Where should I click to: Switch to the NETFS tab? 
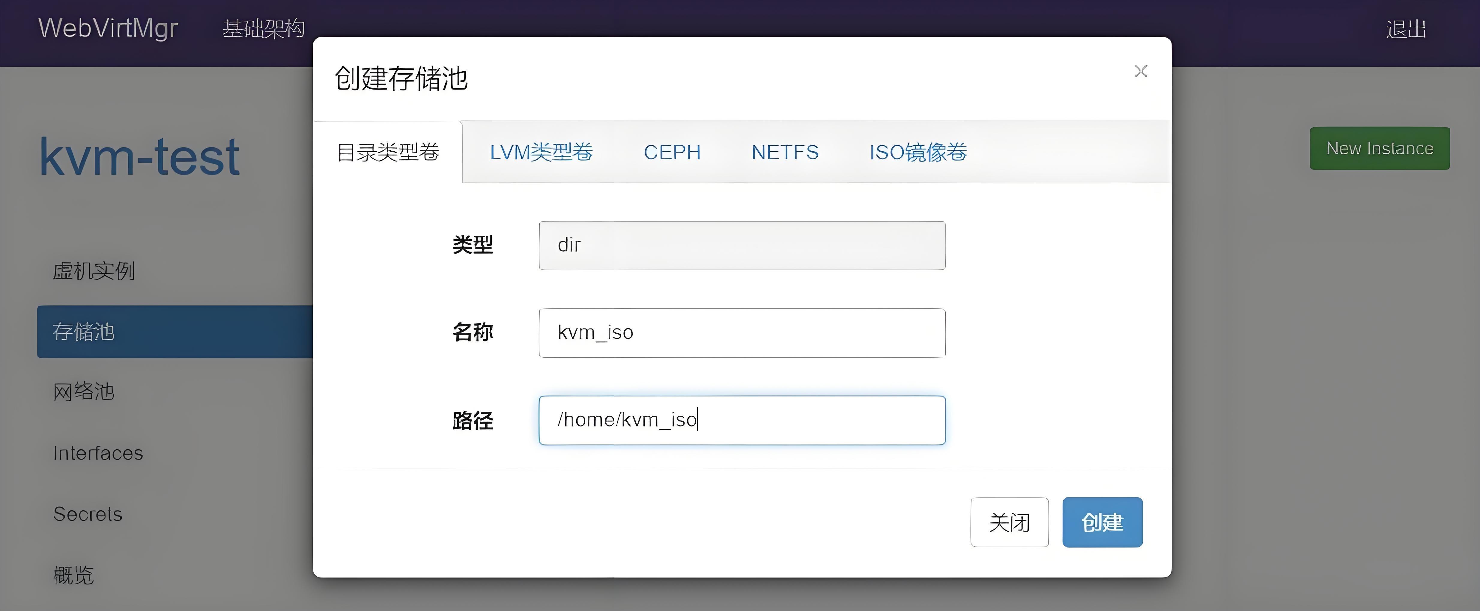coord(785,152)
